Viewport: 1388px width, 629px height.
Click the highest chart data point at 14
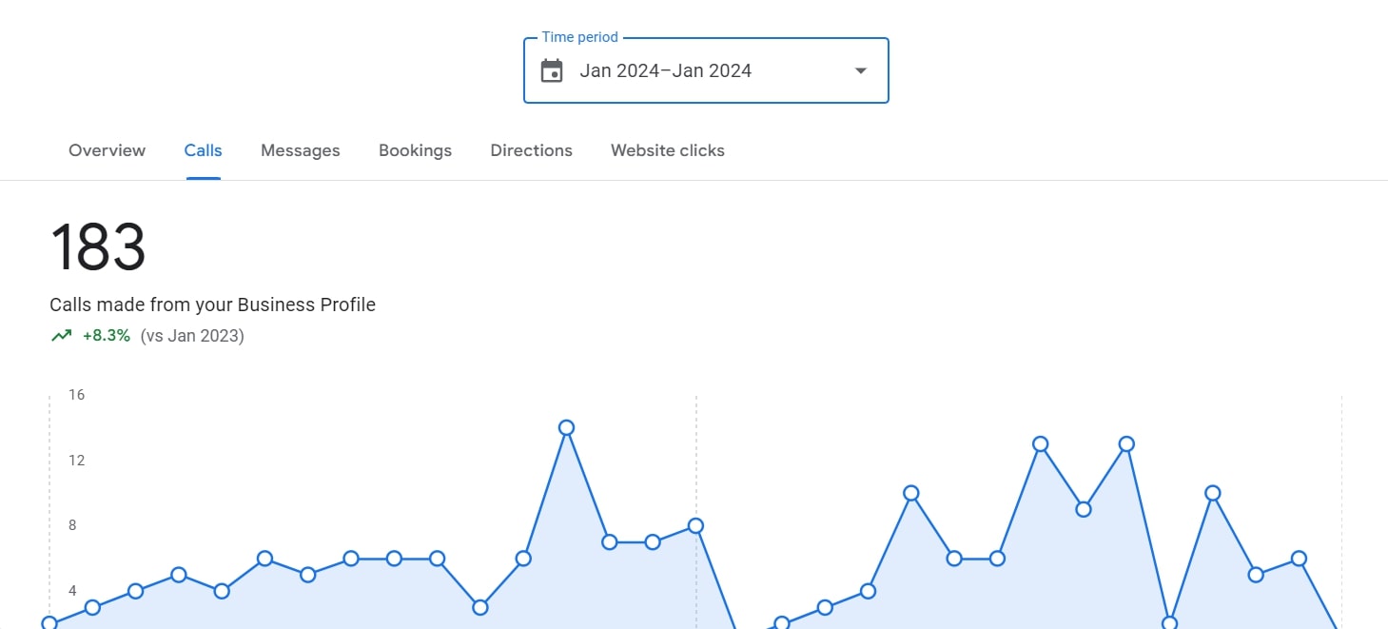(x=566, y=427)
